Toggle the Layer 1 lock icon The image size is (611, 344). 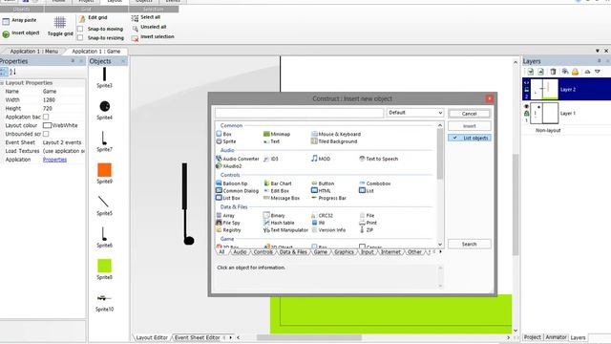click(526, 114)
